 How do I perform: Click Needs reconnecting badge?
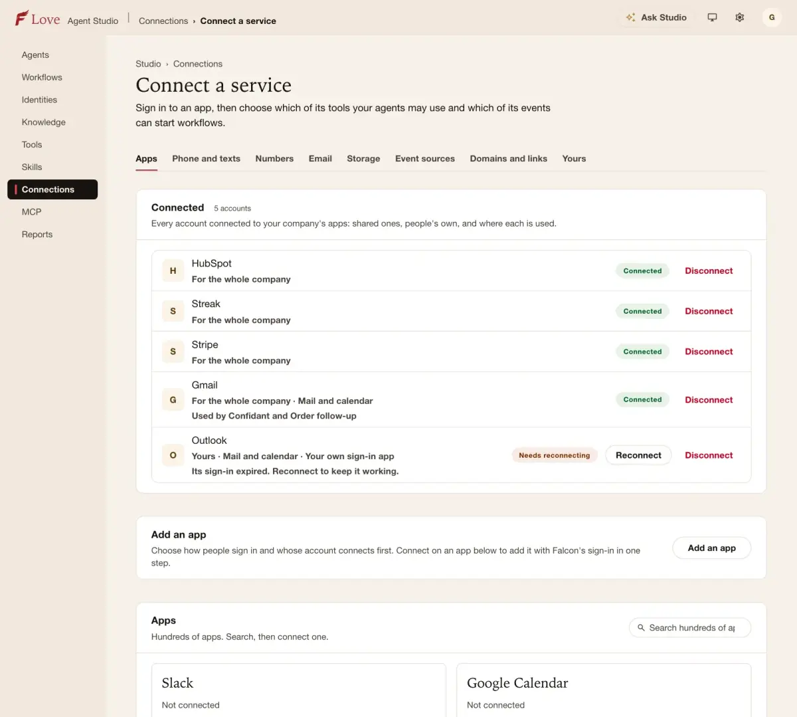555,455
